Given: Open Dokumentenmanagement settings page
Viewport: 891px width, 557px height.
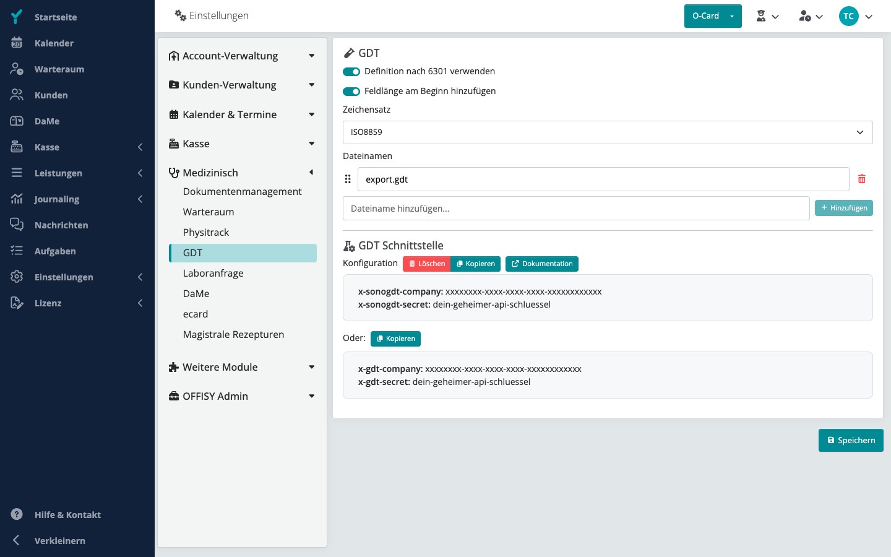Looking at the screenshot, I should [243, 191].
